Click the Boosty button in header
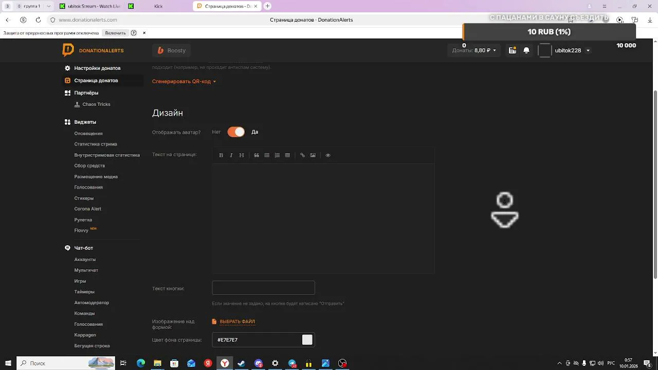 pyautogui.click(x=172, y=50)
